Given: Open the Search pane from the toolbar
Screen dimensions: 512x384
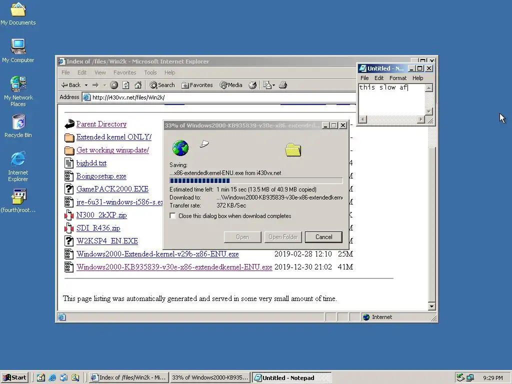Looking at the screenshot, I should click(x=162, y=85).
